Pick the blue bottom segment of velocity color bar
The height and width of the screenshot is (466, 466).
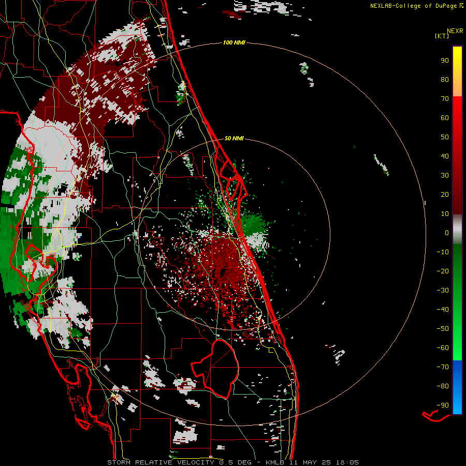click(x=457, y=387)
